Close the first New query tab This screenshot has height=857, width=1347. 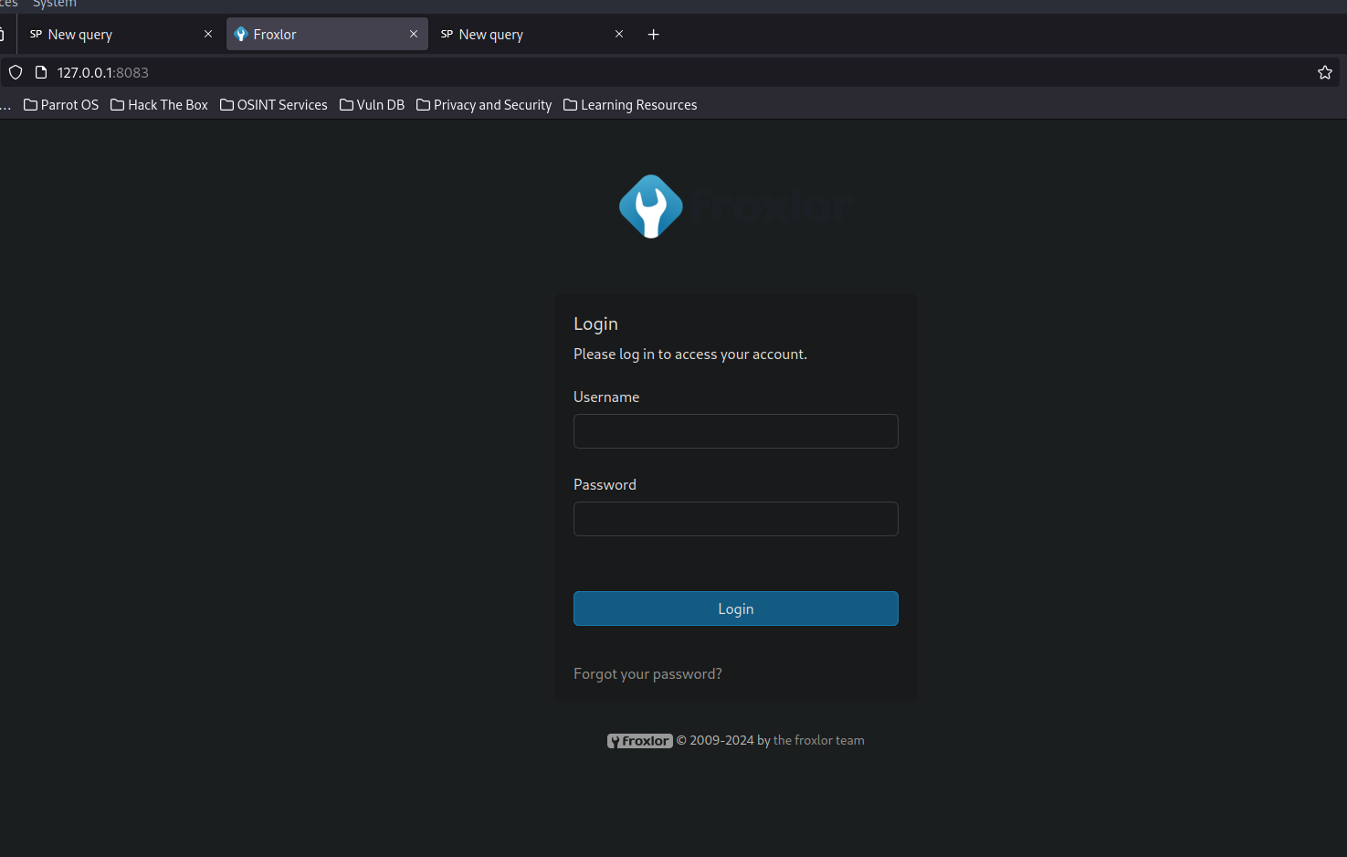point(208,34)
